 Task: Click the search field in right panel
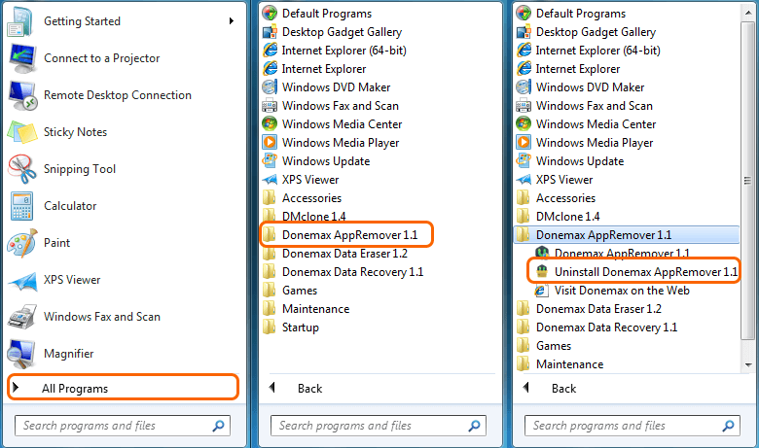click(632, 426)
